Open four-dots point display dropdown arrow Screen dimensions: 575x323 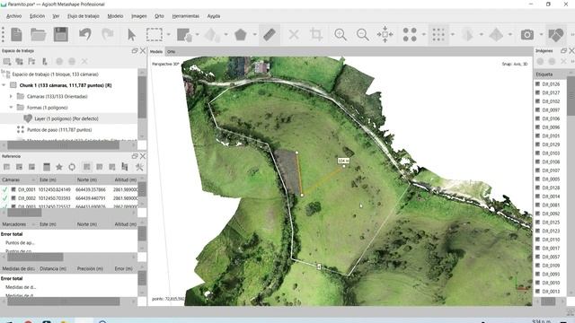pos(423,35)
